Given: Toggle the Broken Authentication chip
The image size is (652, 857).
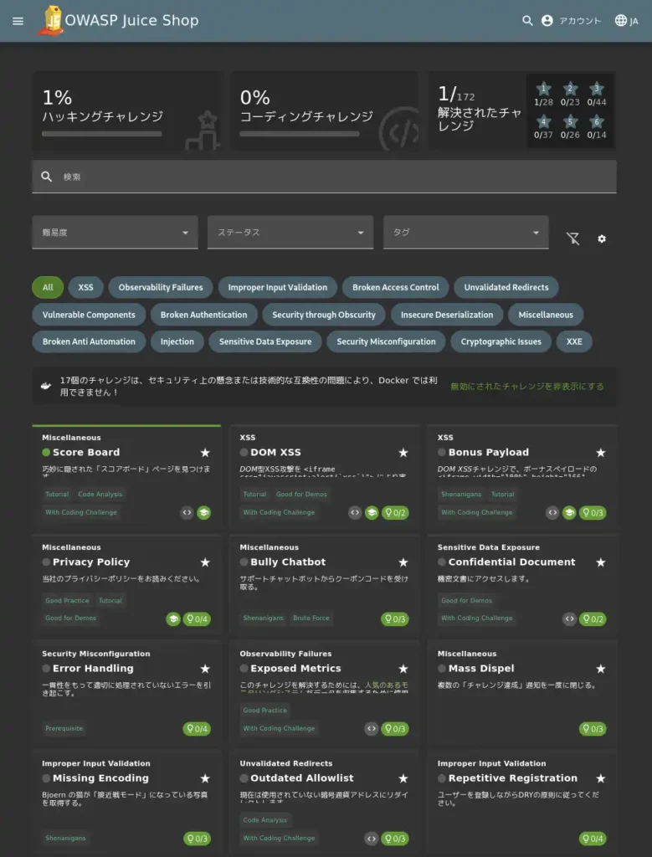Looking at the screenshot, I should [x=204, y=315].
